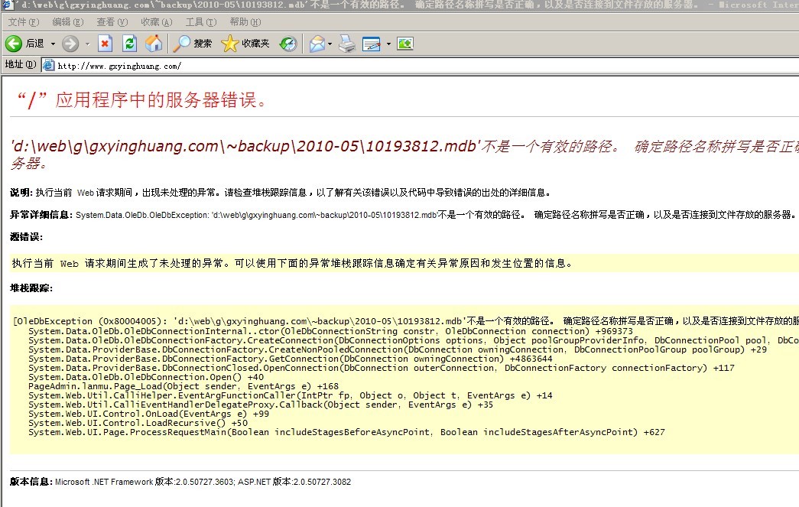The width and height of the screenshot is (799, 507).
Task: Click the Mail envelope icon
Action: [x=317, y=44]
